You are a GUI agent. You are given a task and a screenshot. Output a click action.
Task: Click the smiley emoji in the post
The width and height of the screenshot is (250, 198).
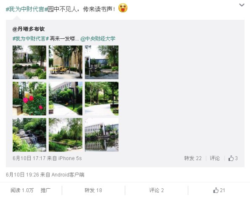pos(123,8)
